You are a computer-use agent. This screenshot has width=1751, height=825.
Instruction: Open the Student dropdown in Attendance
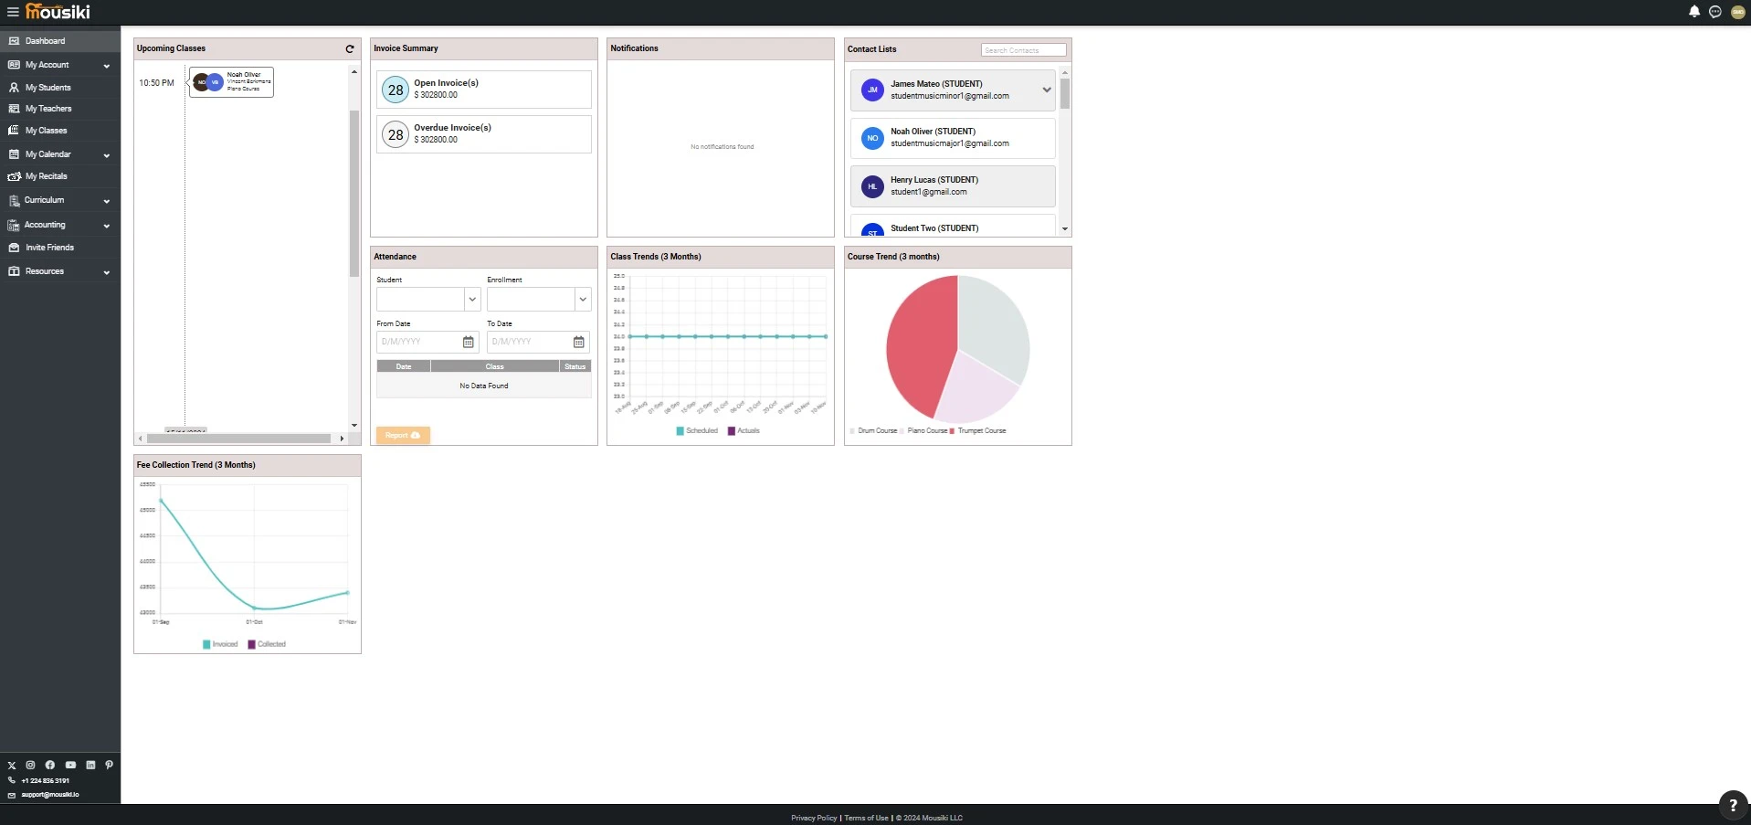pos(428,300)
